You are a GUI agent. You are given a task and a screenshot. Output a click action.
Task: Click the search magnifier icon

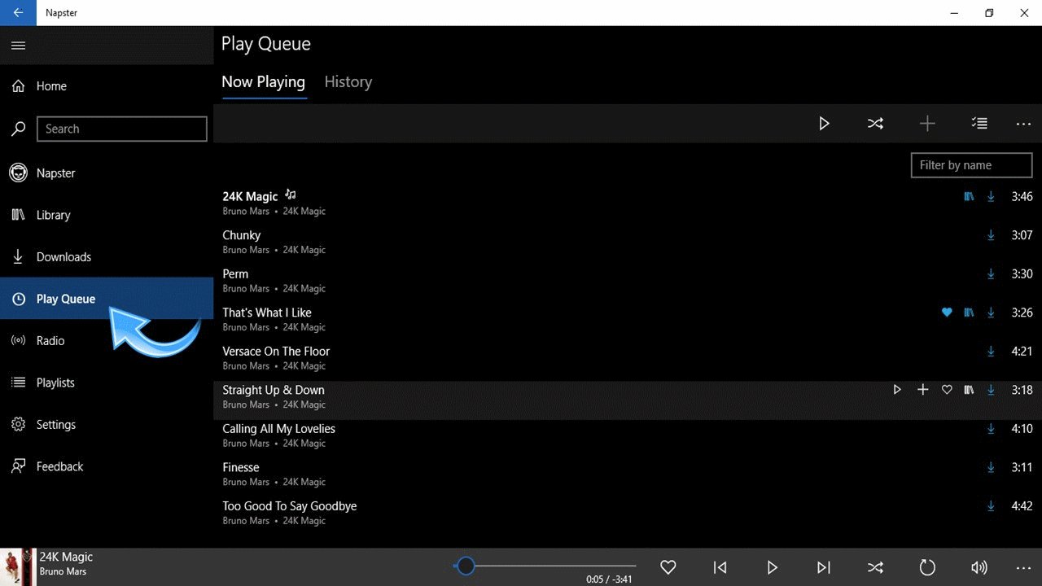pos(18,129)
